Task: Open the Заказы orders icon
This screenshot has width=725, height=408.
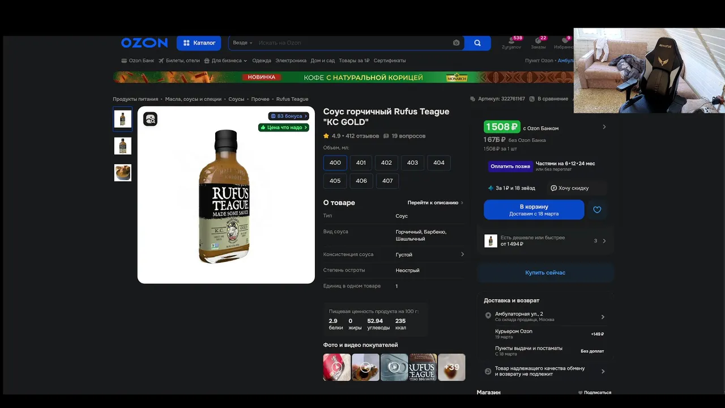Action: click(x=539, y=43)
